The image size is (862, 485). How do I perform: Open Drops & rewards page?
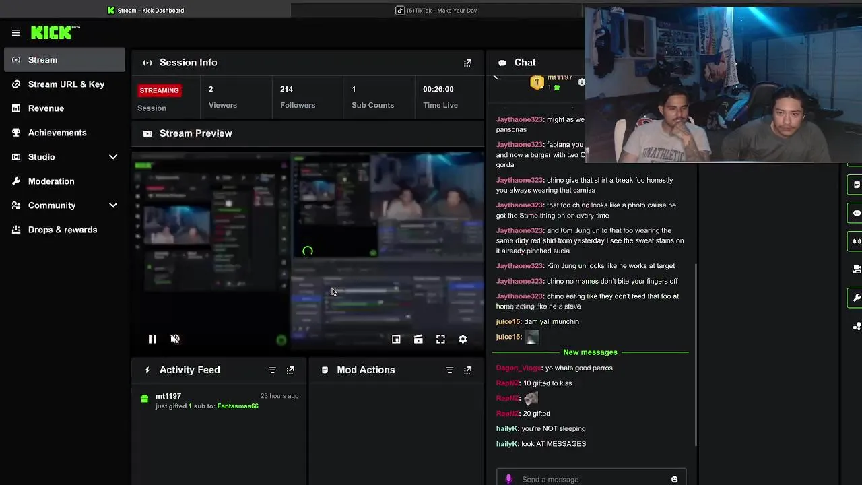tap(65, 230)
